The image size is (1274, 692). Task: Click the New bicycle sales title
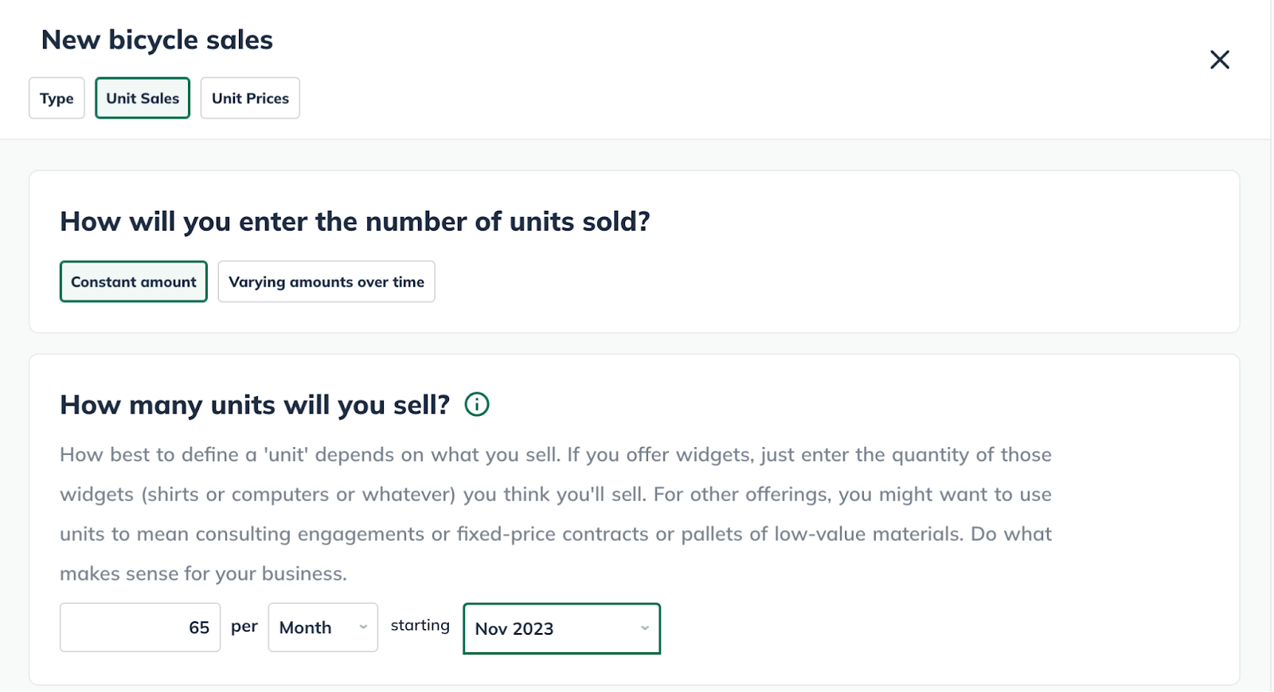tap(157, 40)
